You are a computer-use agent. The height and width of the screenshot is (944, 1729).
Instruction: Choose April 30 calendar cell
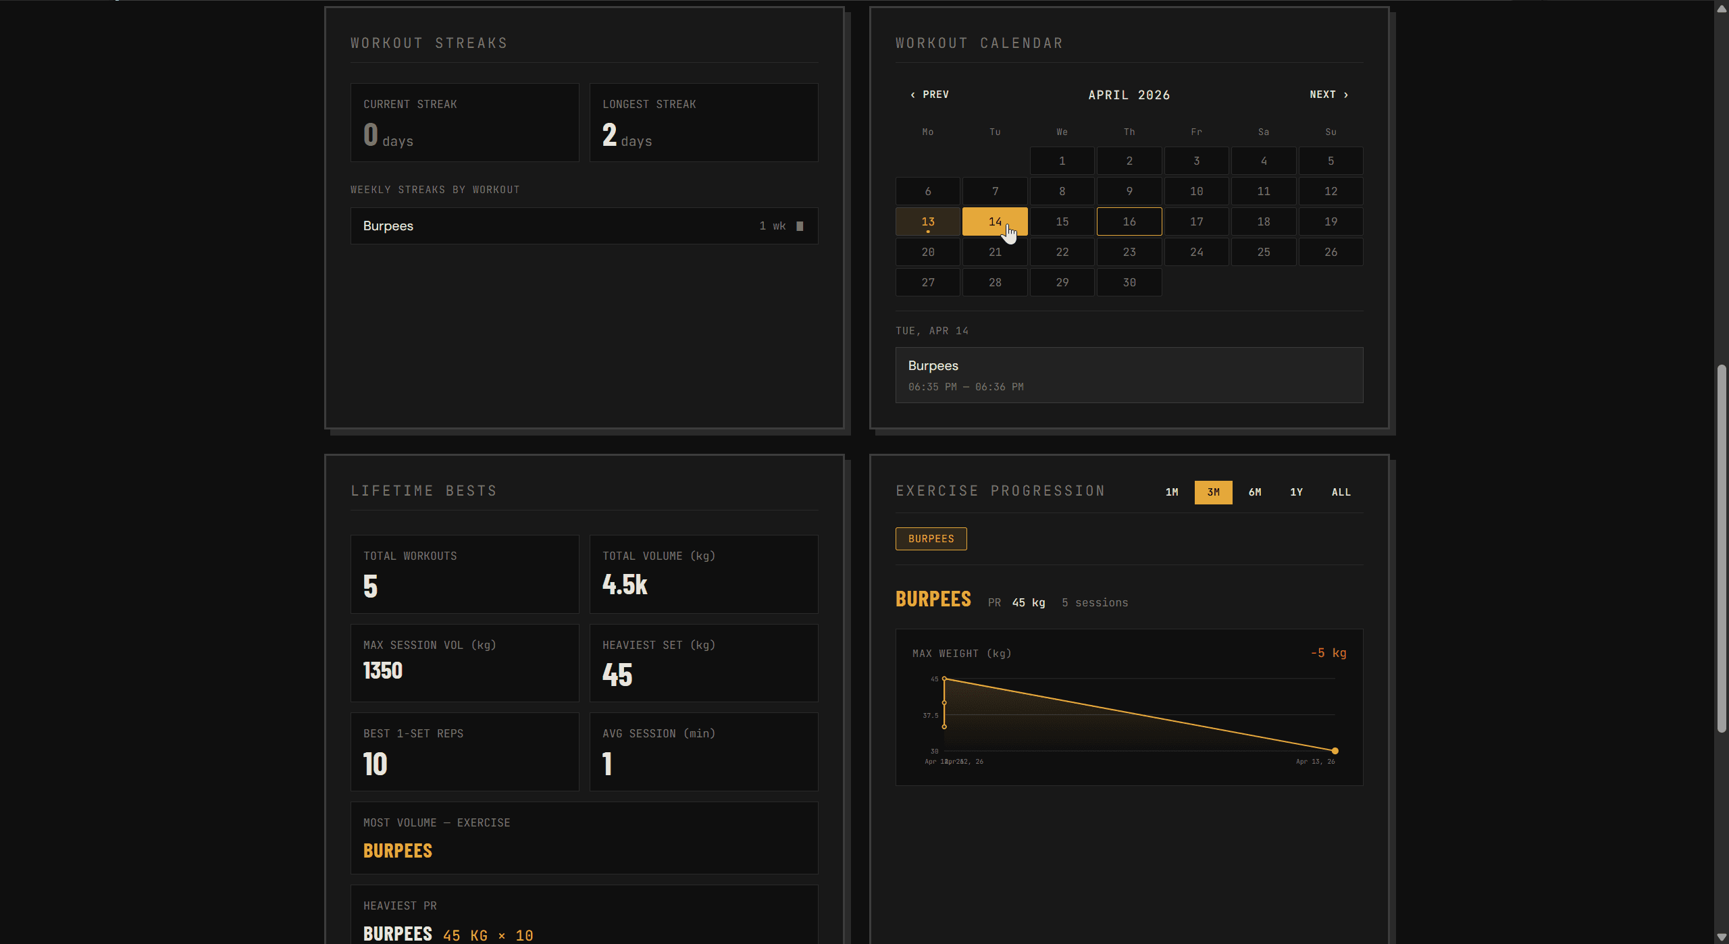(x=1129, y=282)
